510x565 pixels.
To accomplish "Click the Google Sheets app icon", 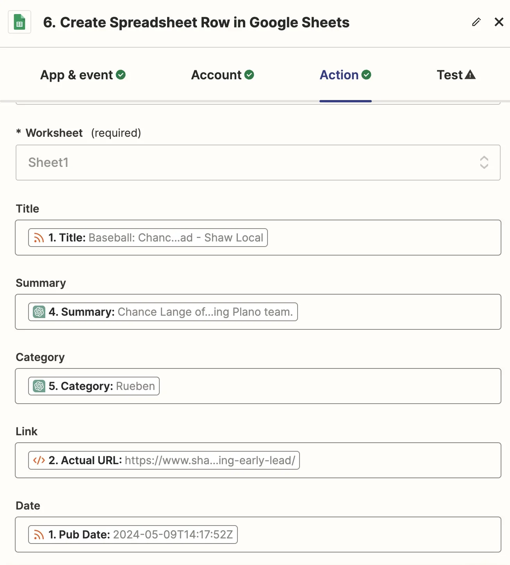I will coord(20,22).
